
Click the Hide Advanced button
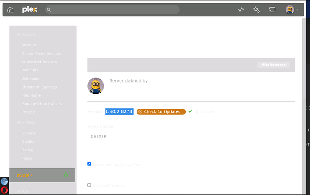pyautogui.click(x=274, y=65)
